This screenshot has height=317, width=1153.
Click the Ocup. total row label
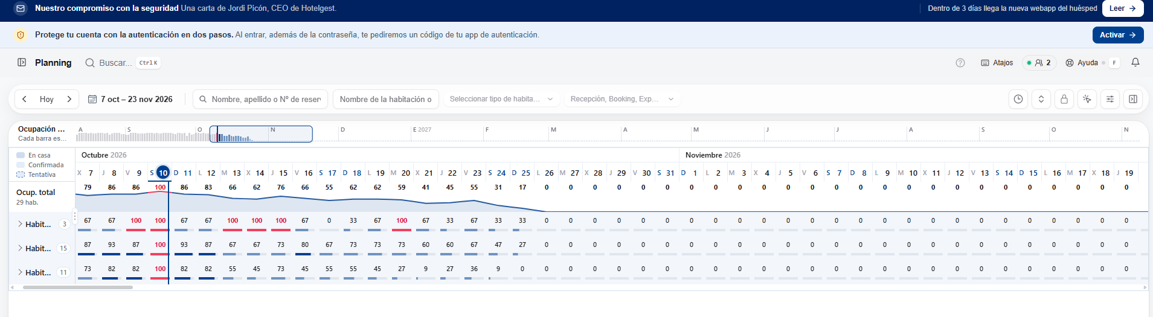pos(36,192)
